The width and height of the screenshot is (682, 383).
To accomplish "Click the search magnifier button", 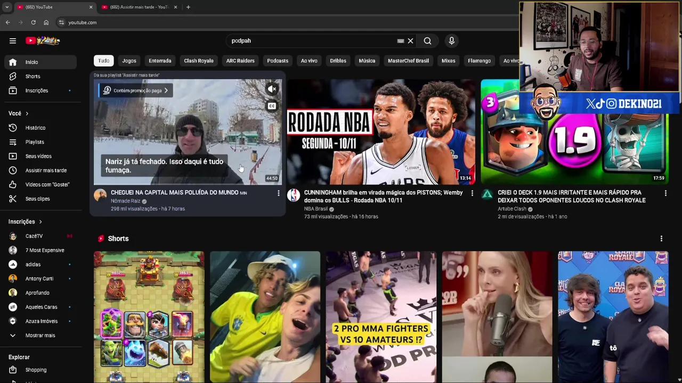I will [427, 40].
